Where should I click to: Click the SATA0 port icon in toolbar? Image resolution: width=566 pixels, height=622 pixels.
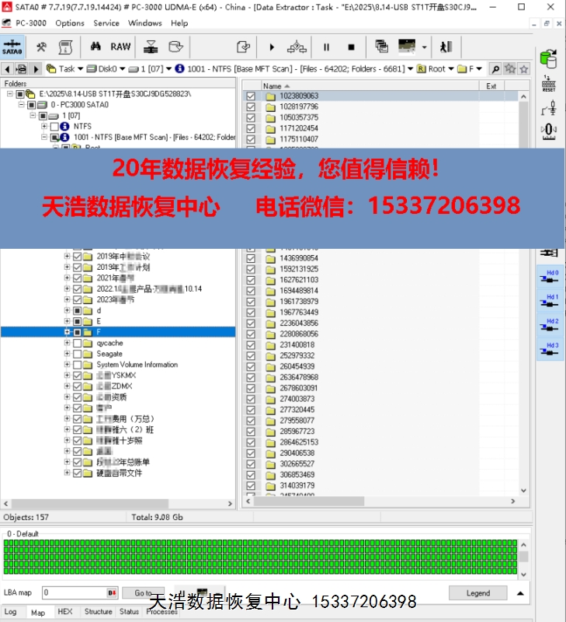13,47
